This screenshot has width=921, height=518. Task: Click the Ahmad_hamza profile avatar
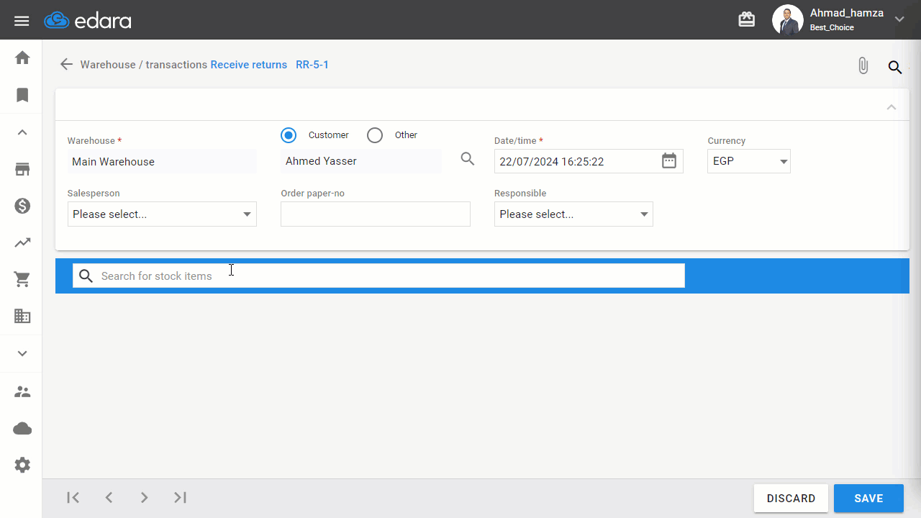[788, 20]
